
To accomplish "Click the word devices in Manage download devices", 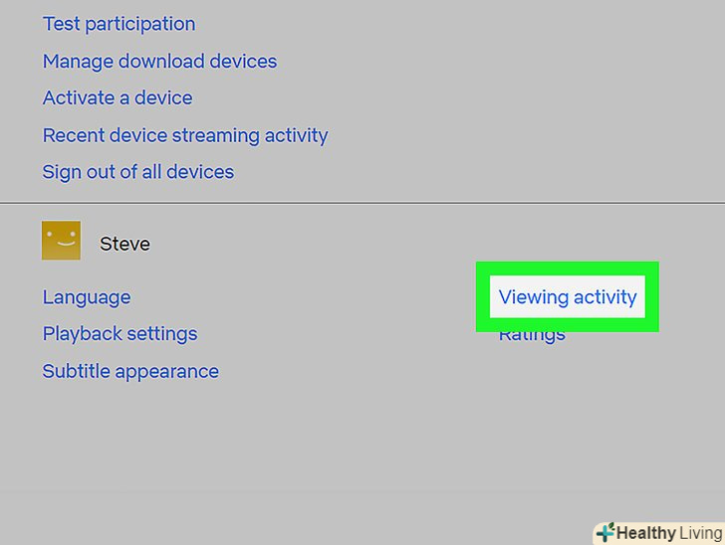I will tap(241, 61).
